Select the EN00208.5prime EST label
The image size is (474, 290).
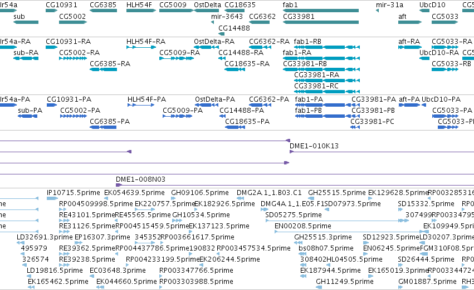pos(303,226)
